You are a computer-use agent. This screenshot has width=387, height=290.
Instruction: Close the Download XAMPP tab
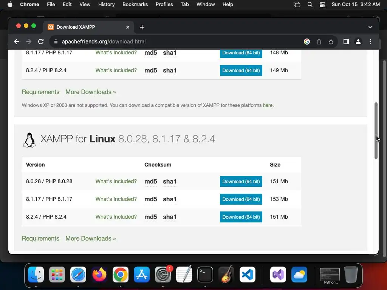128,27
